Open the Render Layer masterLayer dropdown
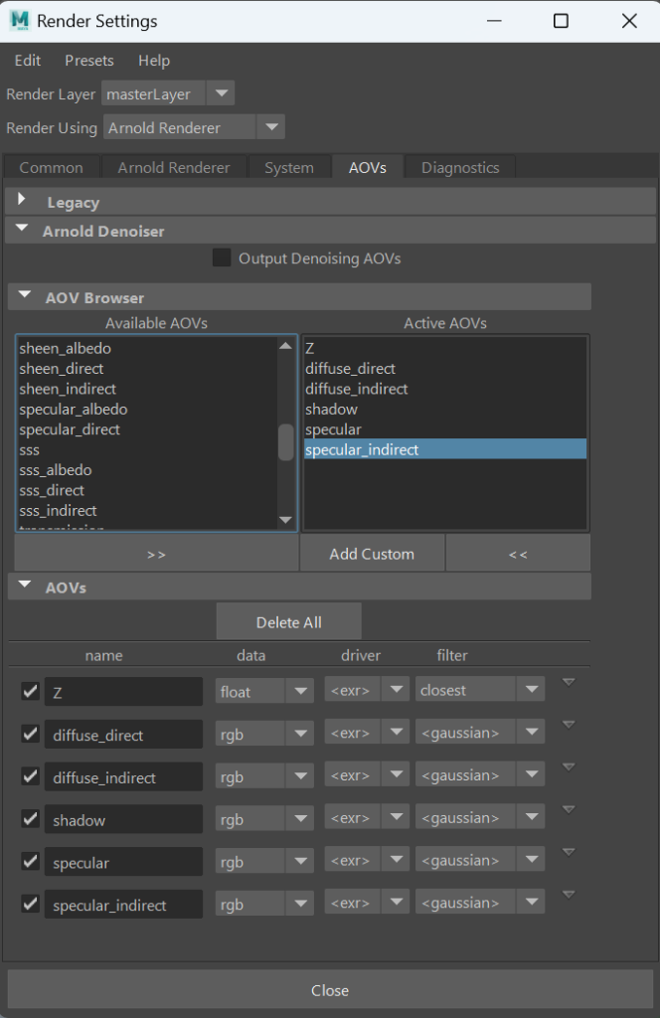 tap(167, 93)
